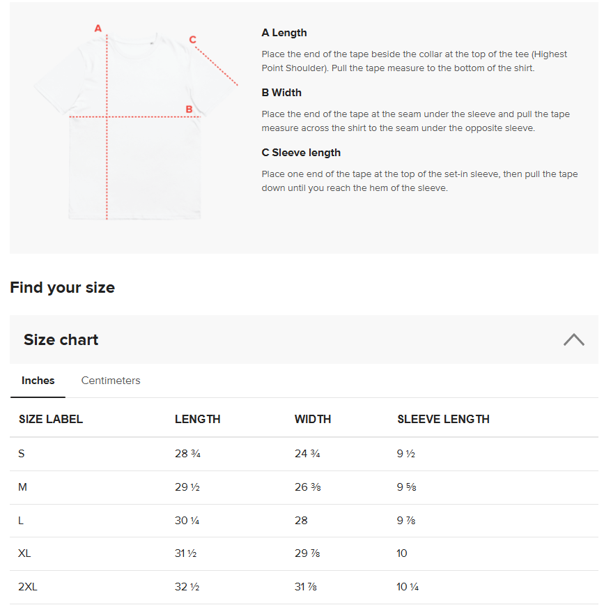Click the LENGTH column header
The image size is (604, 612).
pyautogui.click(x=198, y=419)
